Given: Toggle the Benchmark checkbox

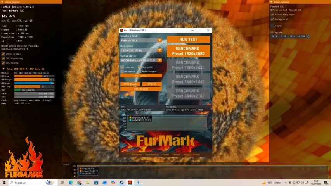Looking at the screenshot, I should (122, 71).
